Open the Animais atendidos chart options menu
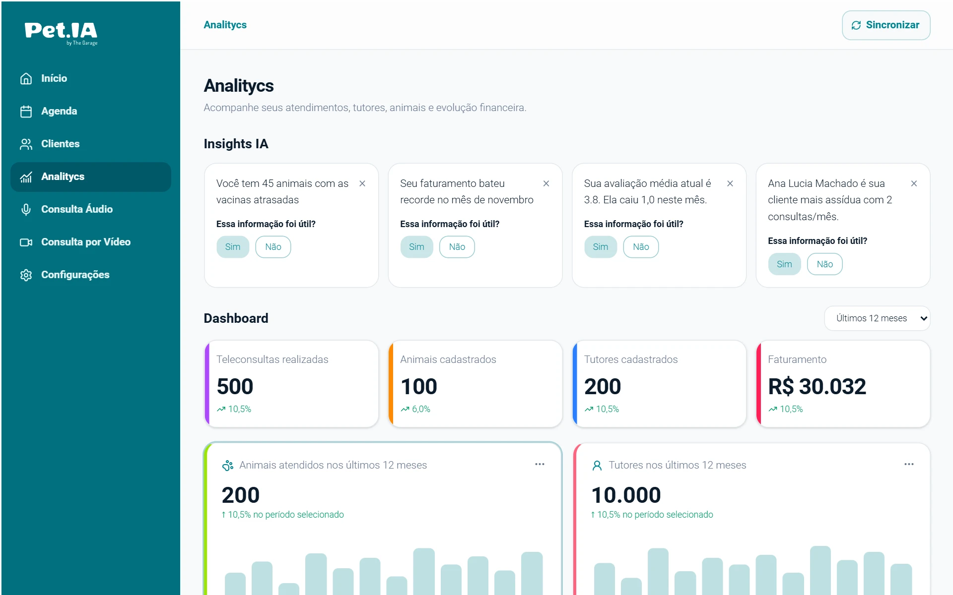Image resolution: width=953 pixels, height=595 pixels. point(540,464)
